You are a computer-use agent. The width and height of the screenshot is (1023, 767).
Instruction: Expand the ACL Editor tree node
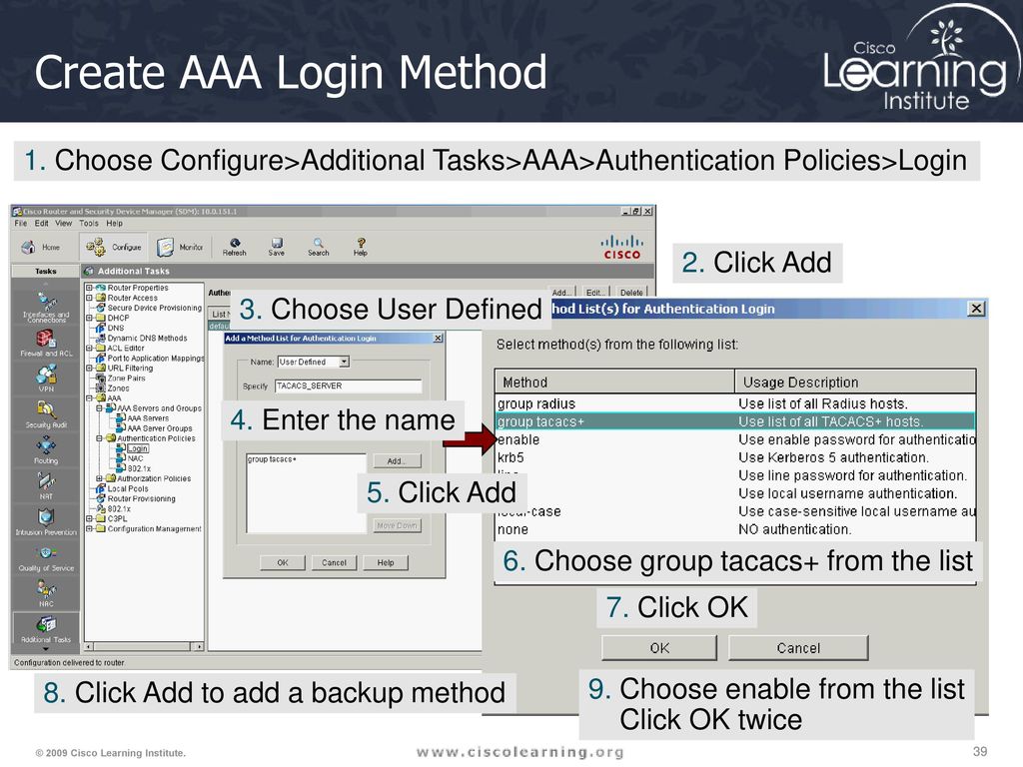(x=89, y=348)
